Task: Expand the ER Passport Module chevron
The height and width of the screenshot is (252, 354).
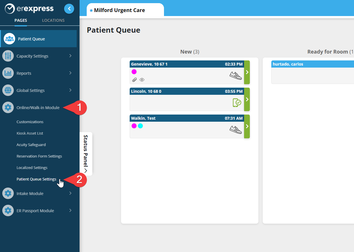Action: tap(70, 210)
